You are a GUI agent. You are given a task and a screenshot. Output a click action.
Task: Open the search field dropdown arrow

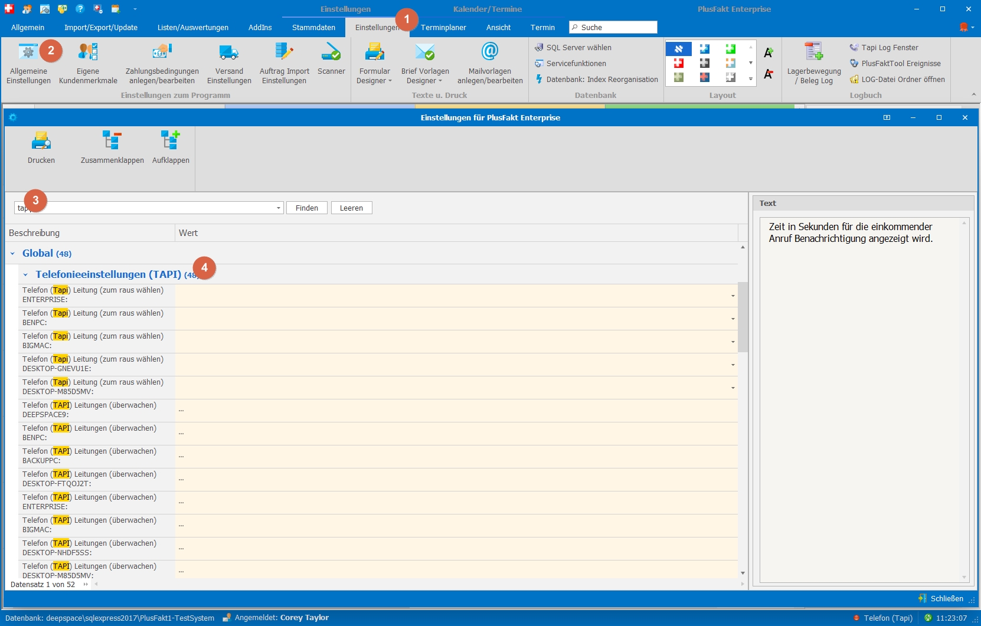click(279, 208)
